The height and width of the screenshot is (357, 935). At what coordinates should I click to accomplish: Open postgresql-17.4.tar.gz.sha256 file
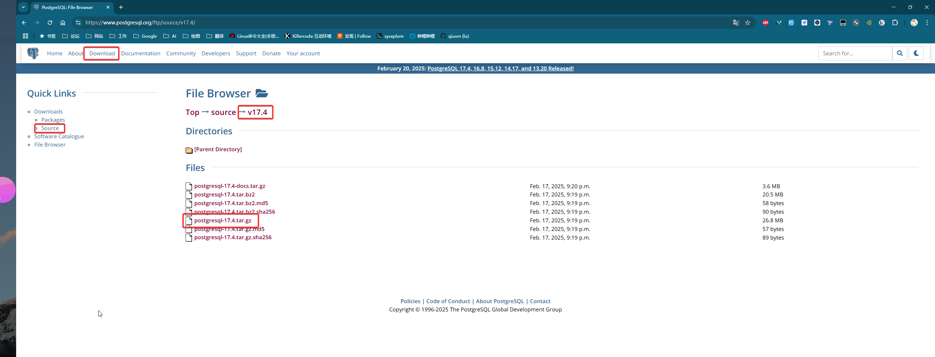click(233, 237)
